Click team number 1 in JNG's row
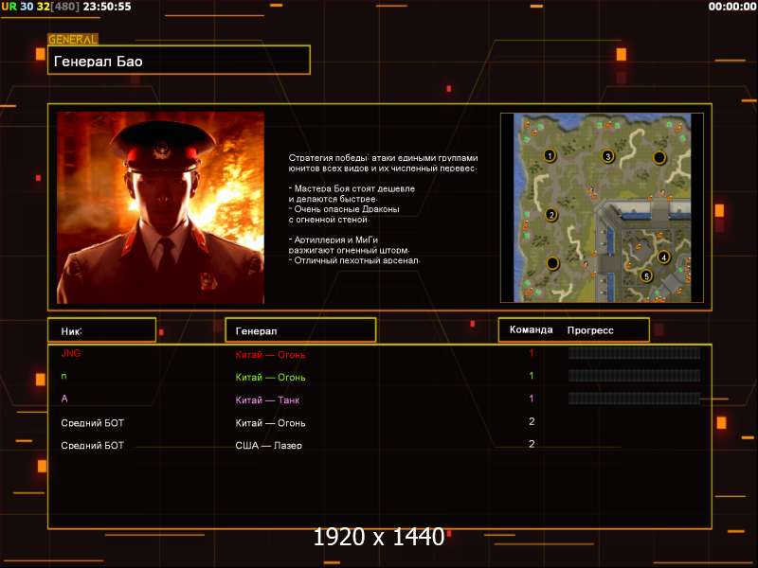Screen dimensions: 758x568 pyautogui.click(x=532, y=352)
